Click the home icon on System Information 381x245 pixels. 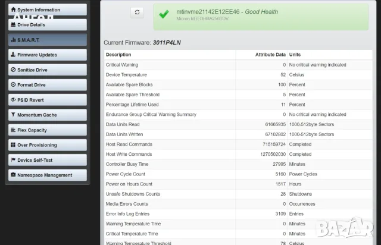coord(13,10)
